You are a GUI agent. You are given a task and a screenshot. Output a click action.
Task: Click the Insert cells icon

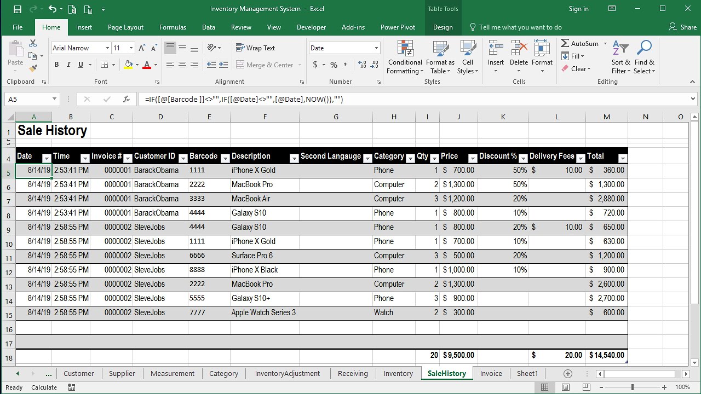[496, 48]
